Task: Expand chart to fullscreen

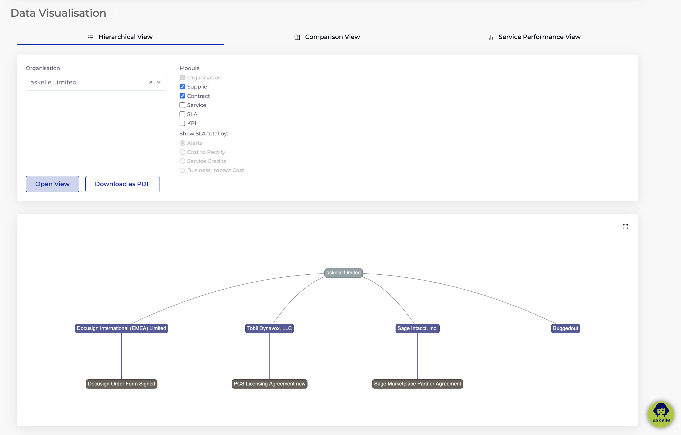Action: coord(625,227)
